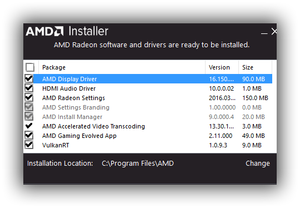
Task: Click the 9.0 MB size value
Action: pyautogui.click(x=252, y=145)
